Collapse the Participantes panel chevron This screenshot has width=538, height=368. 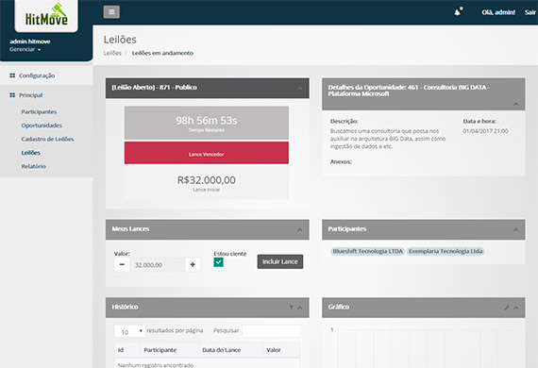point(516,230)
